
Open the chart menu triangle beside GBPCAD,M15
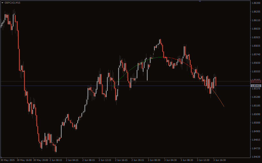pos(2,3)
